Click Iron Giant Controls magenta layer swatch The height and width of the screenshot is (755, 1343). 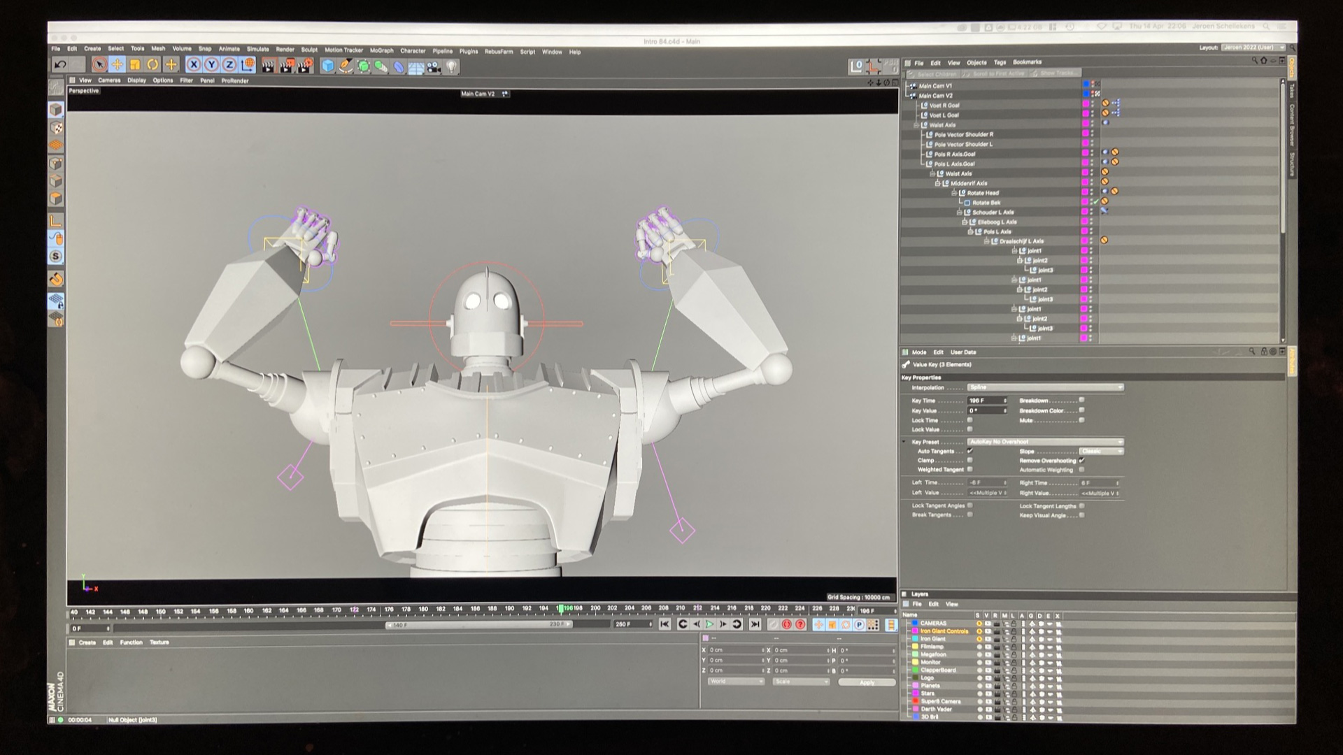[x=915, y=631]
